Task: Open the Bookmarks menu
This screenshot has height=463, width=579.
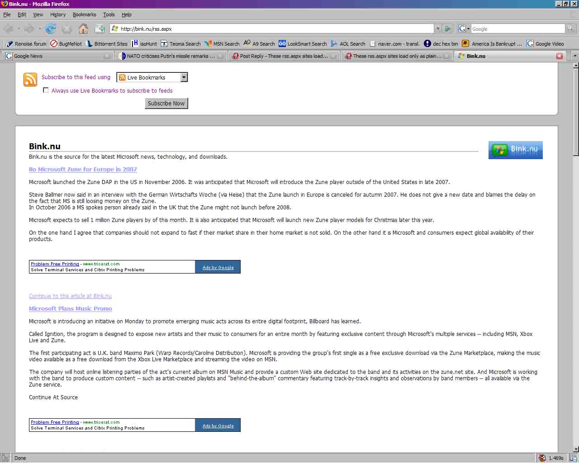Action: click(x=84, y=14)
